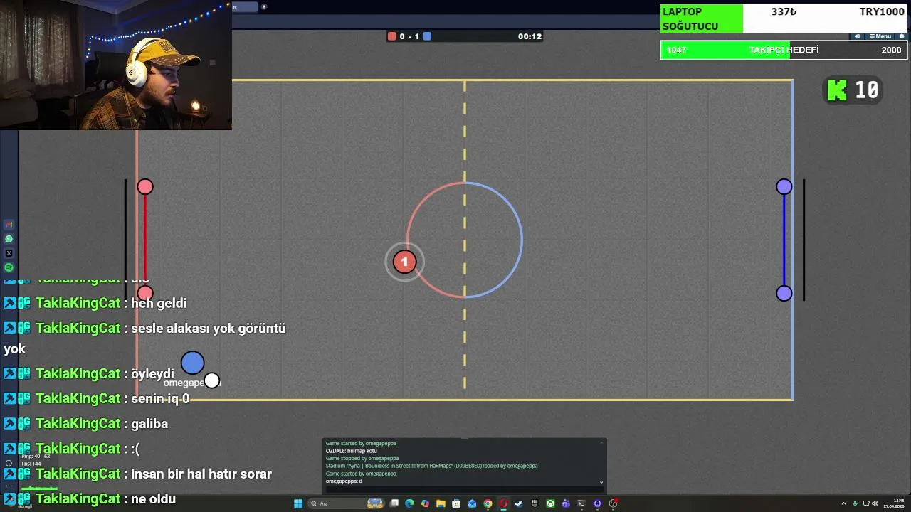Open the top messenger icon in the Opera sidebar
The height and width of the screenshot is (512, 911).
pyautogui.click(x=9, y=225)
